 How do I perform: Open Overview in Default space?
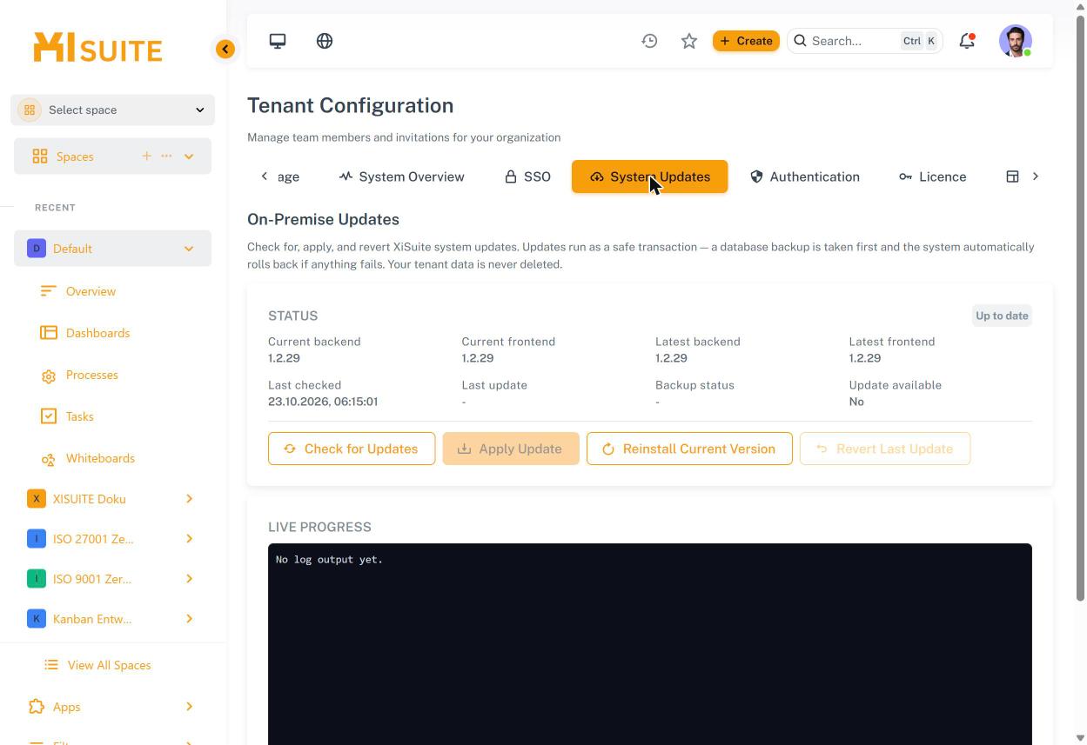(91, 291)
